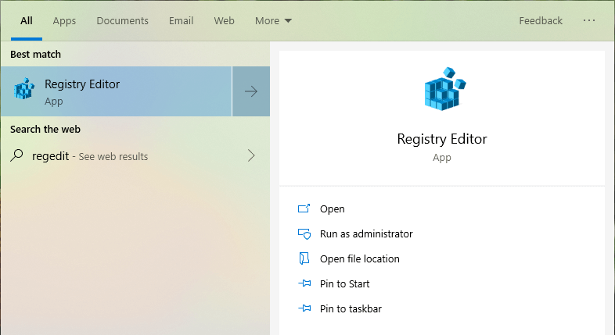Image resolution: width=615 pixels, height=335 pixels.
Task: Click regedit See web results entry
Action: click(x=135, y=155)
